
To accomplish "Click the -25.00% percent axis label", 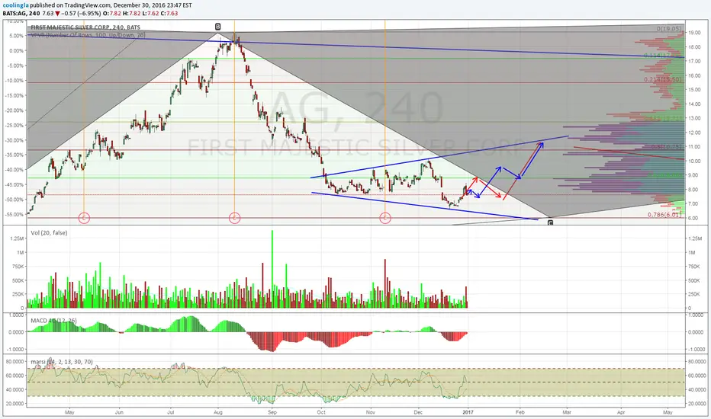I will click(14, 126).
